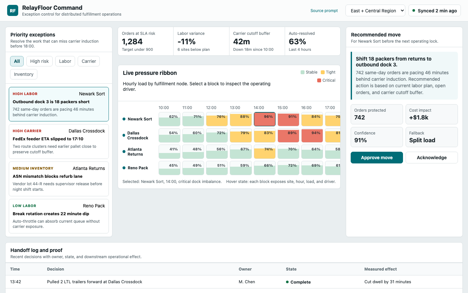Open ASN mismatch blocks refurb lane card
The height and width of the screenshot is (293, 468).
59,179
